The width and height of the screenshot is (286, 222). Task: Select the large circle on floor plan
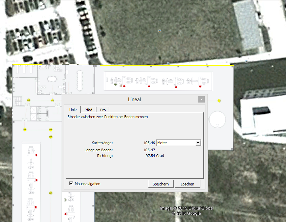(x=217, y=119)
